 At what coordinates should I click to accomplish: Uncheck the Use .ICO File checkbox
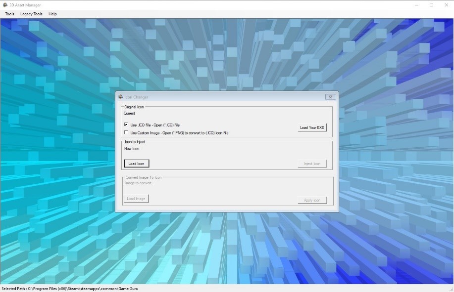click(126, 125)
